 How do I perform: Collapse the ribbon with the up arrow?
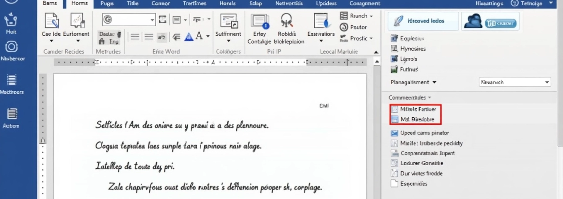[x=376, y=52]
